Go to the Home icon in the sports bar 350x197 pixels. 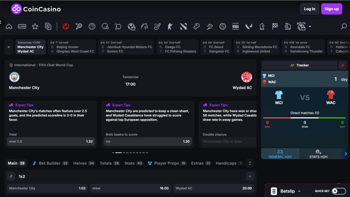click(x=9, y=27)
